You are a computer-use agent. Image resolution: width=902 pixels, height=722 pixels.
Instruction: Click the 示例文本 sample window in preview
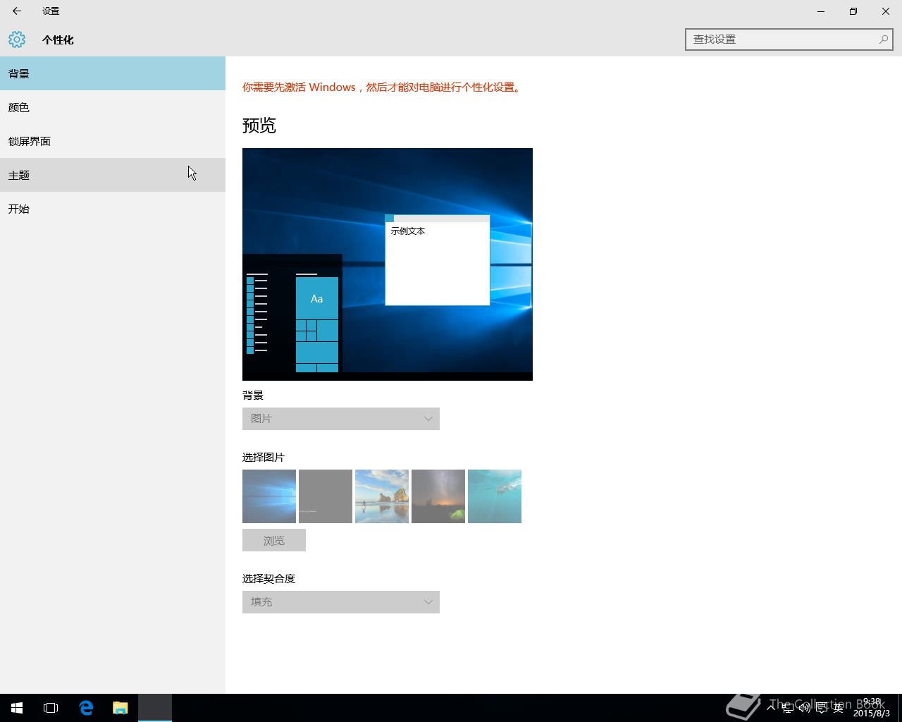[438, 260]
